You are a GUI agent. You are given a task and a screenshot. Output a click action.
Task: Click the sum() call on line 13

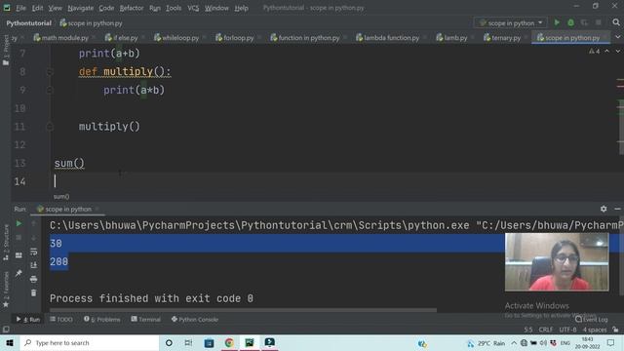[x=69, y=163]
